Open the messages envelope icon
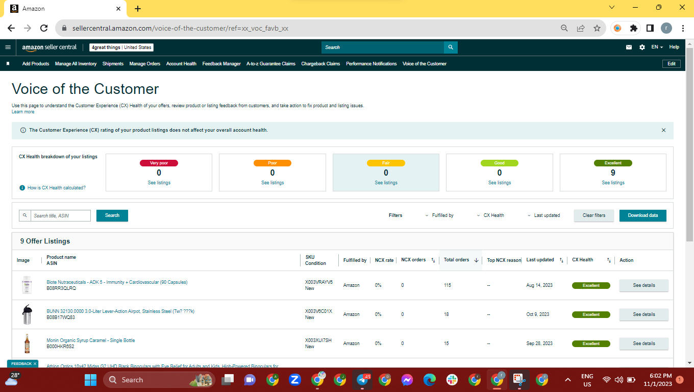 pos(629,47)
